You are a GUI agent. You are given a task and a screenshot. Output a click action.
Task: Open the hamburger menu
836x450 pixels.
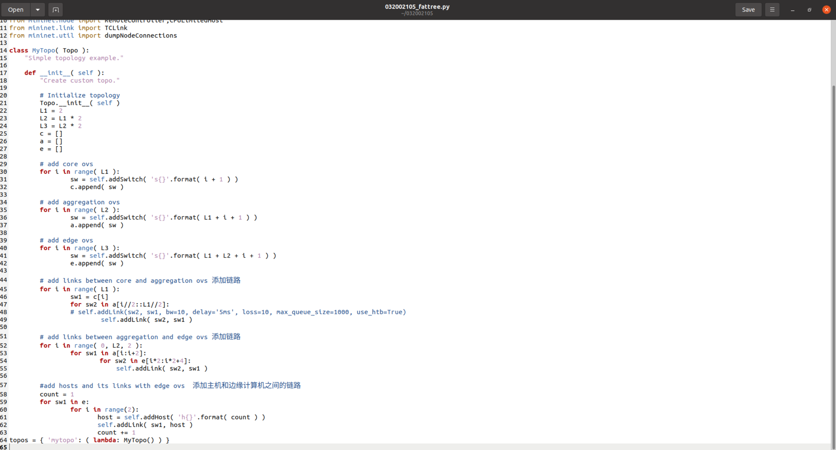coord(772,10)
